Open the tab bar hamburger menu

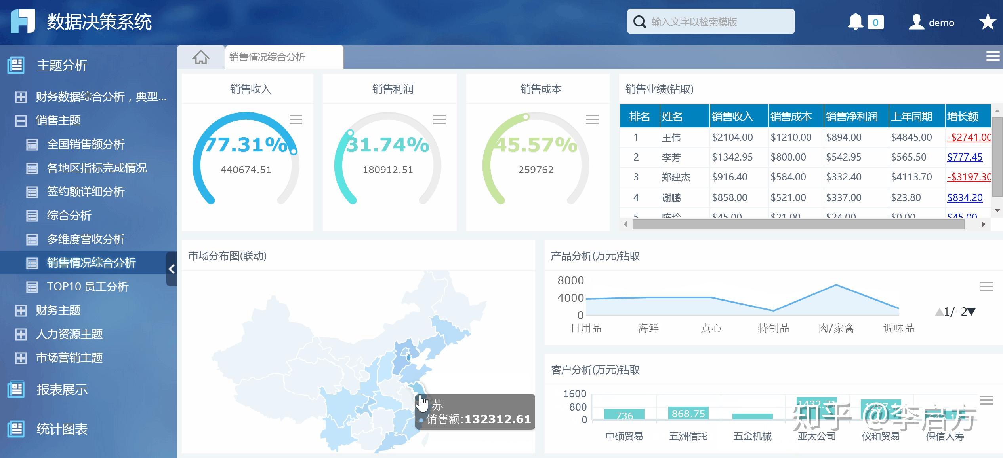point(993,57)
